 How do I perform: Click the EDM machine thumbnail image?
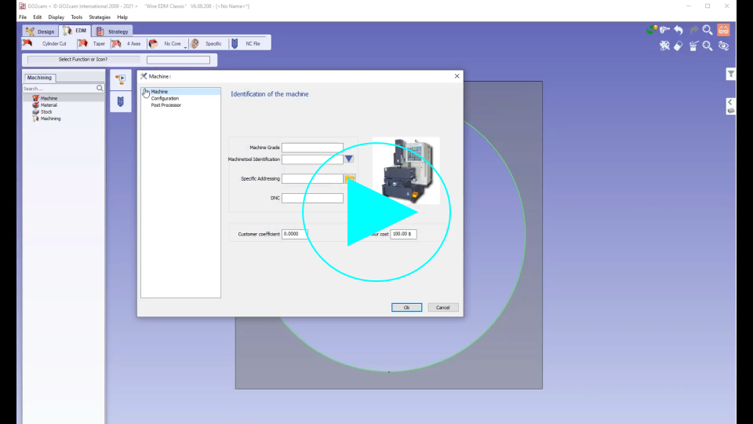pyautogui.click(x=406, y=170)
